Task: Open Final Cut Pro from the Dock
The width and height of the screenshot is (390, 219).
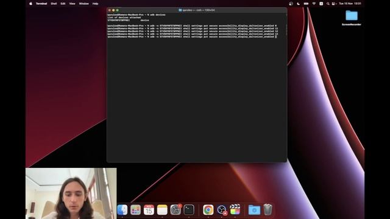Action: pos(235,210)
